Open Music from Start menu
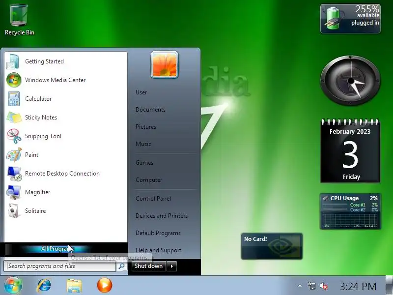 [x=143, y=144]
